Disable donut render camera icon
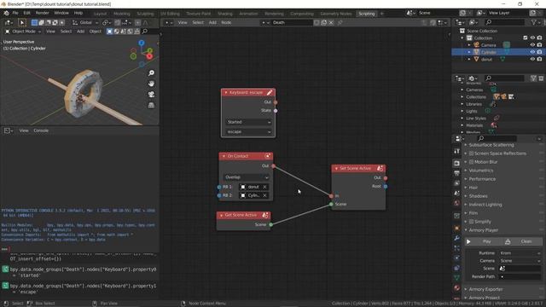 coord(539,59)
